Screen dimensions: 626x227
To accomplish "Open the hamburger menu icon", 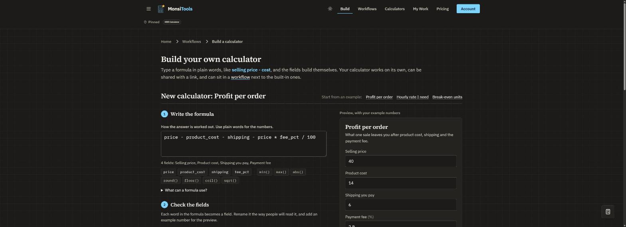I will coord(149,9).
